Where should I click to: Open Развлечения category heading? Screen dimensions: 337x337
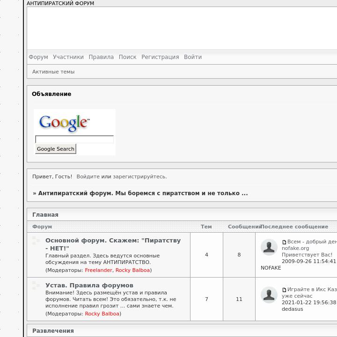tap(53, 331)
